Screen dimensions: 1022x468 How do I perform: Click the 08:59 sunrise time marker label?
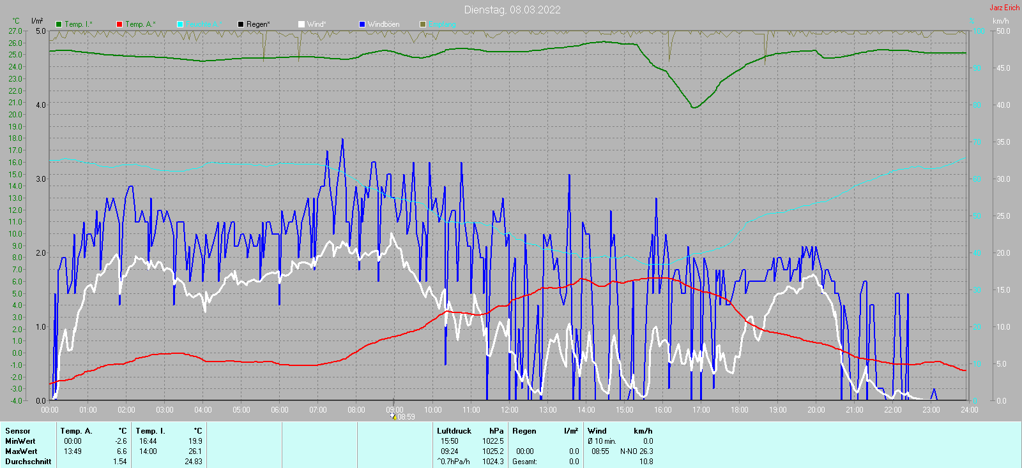(406, 417)
